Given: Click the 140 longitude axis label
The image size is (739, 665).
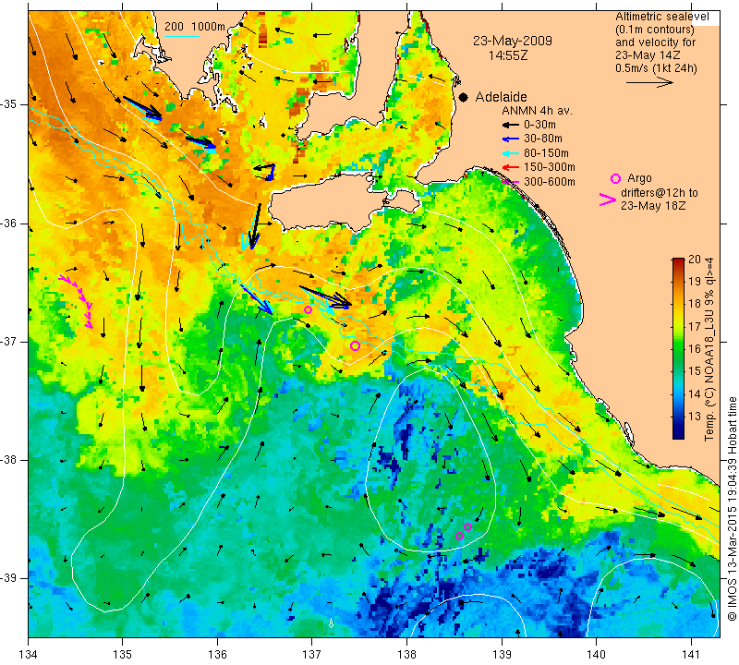Looking at the screenshot, I should coord(596,655).
